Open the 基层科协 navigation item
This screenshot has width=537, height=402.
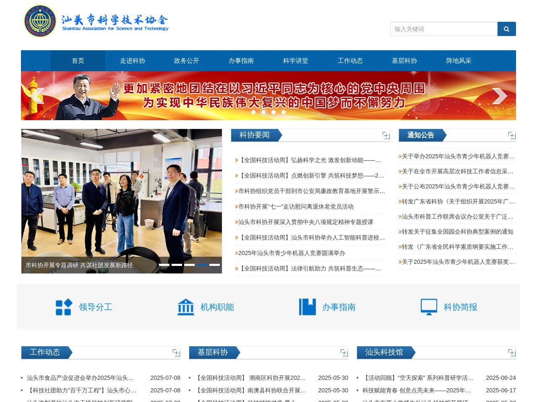click(404, 61)
